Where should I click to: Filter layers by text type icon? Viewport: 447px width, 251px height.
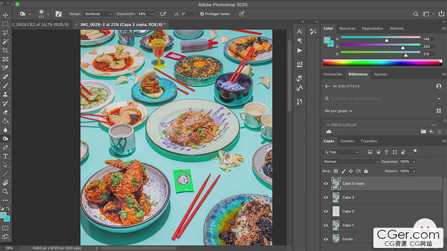click(387, 152)
